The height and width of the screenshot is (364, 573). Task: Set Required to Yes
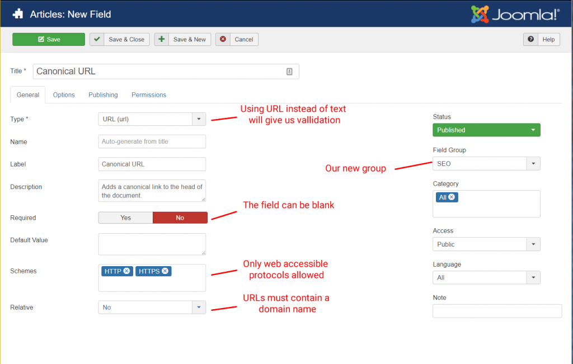click(x=125, y=218)
